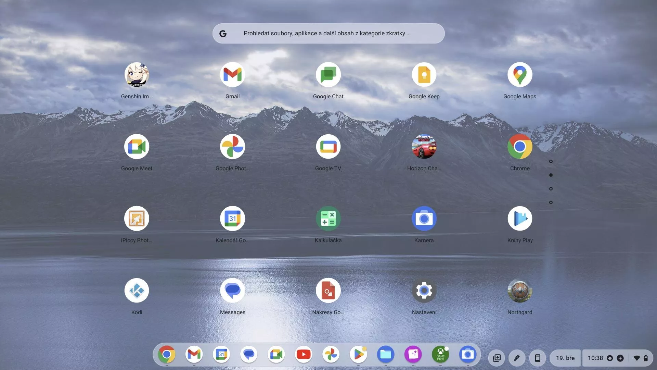Launch Google Maps

pos(520,75)
